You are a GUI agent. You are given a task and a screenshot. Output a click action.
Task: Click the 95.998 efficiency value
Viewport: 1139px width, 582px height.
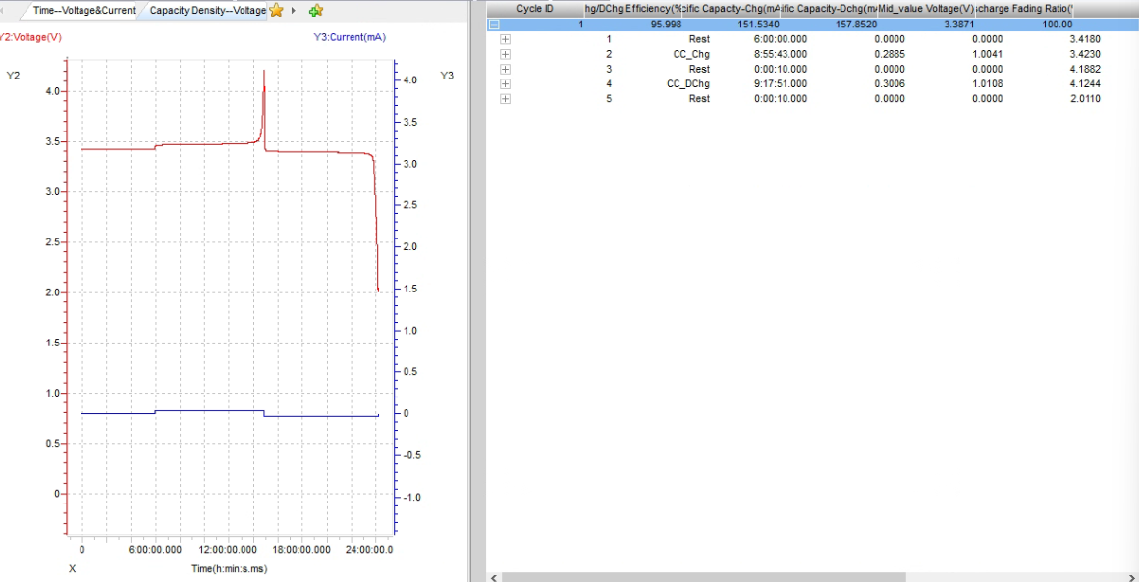666,24
